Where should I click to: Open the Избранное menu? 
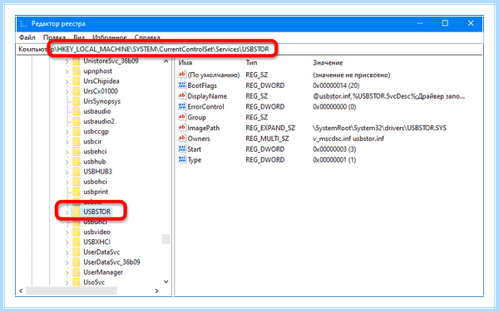pos(110,37)
